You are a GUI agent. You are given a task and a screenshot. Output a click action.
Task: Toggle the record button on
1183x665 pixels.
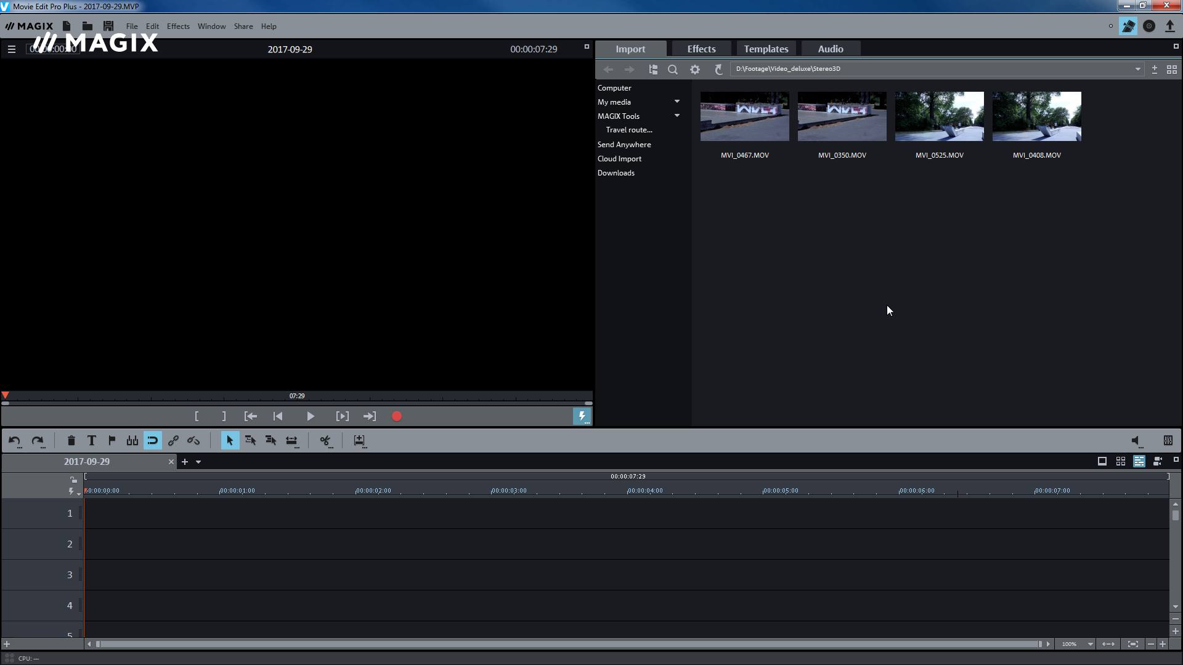pos(397,416)
